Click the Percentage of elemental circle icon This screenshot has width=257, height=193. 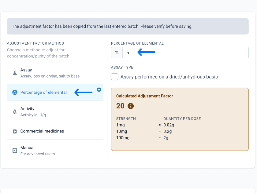pos(15,93)
